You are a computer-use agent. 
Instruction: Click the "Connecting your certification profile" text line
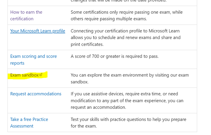click(x=125, y=31)
